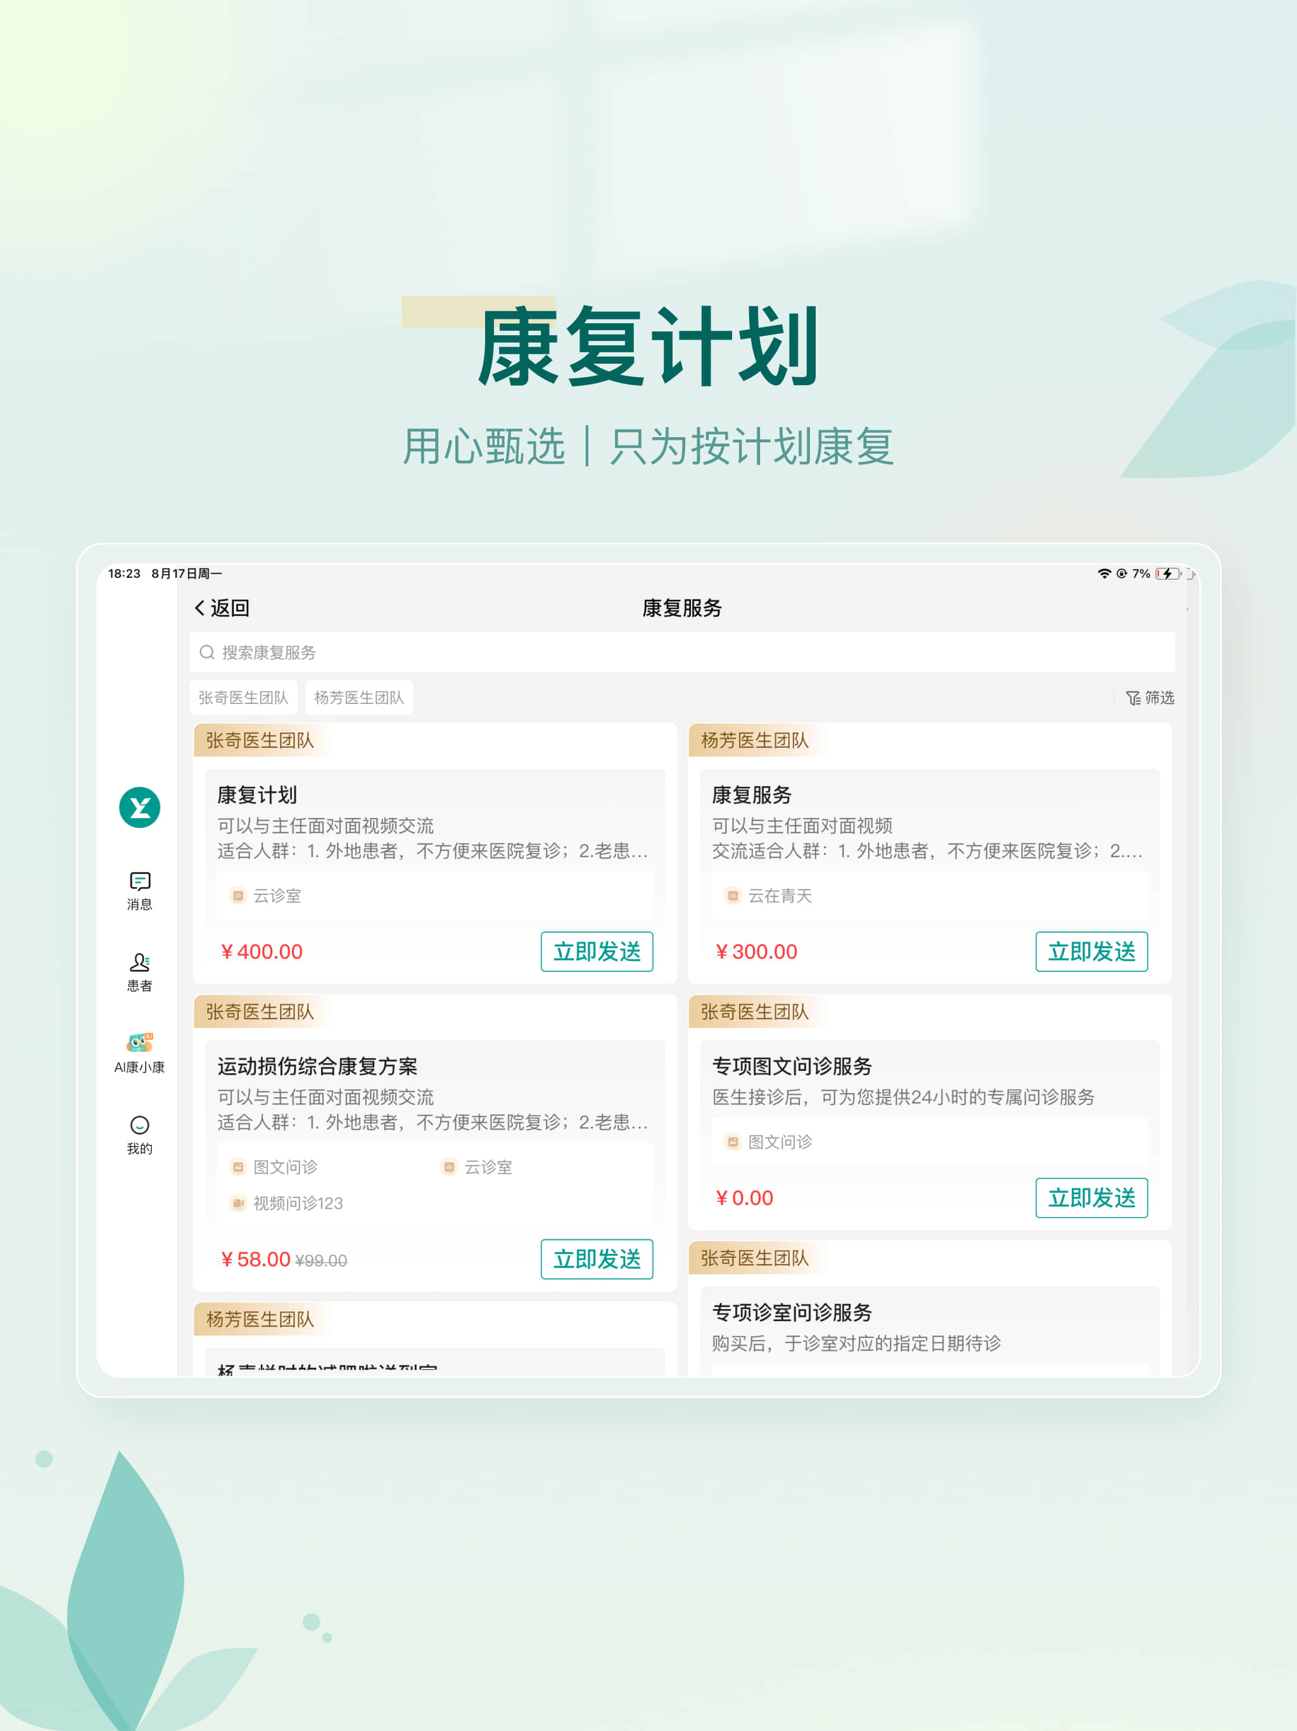
Task: Click 张奇医生团队 tag above 专项图文问诊服务
Action: tap(754, 1012)
